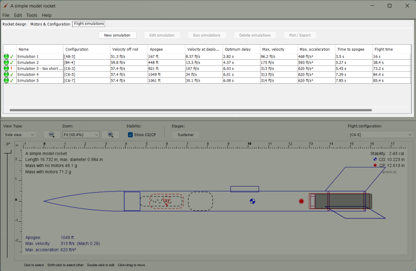416x271 pixels.
Task: Click the red CP marker on rocket
Action: pos(301,201)
